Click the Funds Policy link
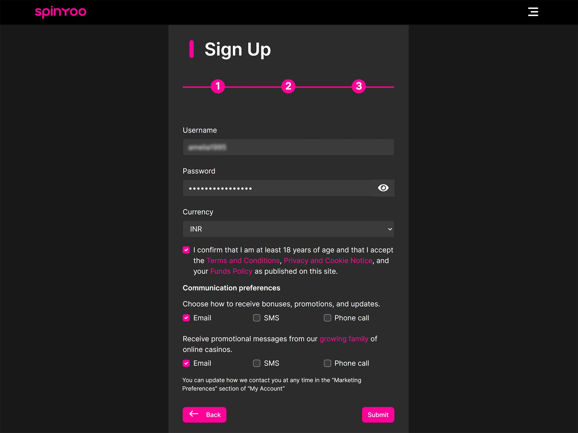The image size is (578, 433). (x=231, y=271)
